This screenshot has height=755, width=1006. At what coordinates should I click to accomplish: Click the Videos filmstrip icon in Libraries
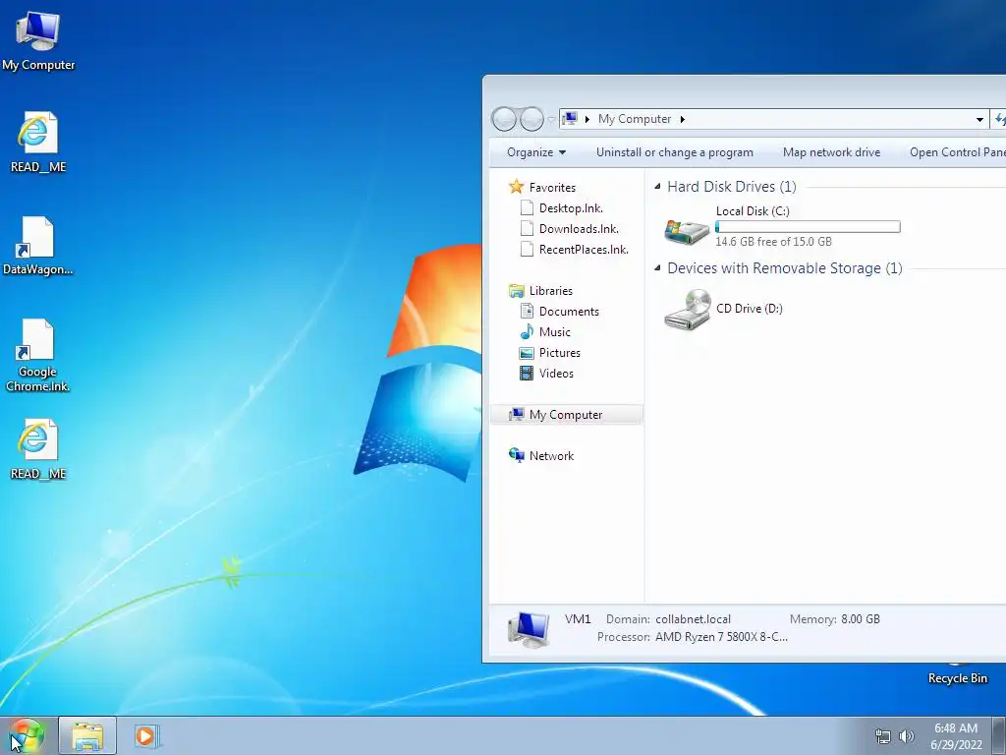(527, 373)
